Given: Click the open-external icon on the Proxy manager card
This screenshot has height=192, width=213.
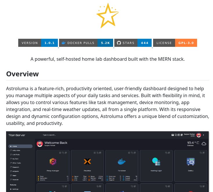Looking at the screenshot, I should (x=66, y=153).
